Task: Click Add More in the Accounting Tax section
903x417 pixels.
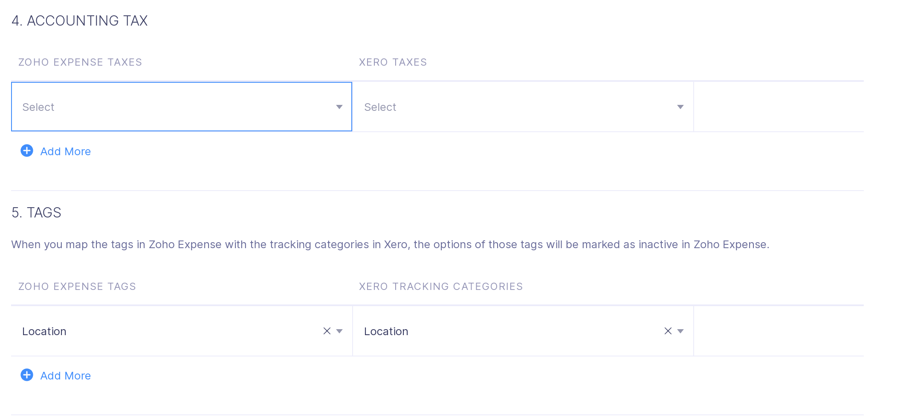Action: (x=65, y=151)
